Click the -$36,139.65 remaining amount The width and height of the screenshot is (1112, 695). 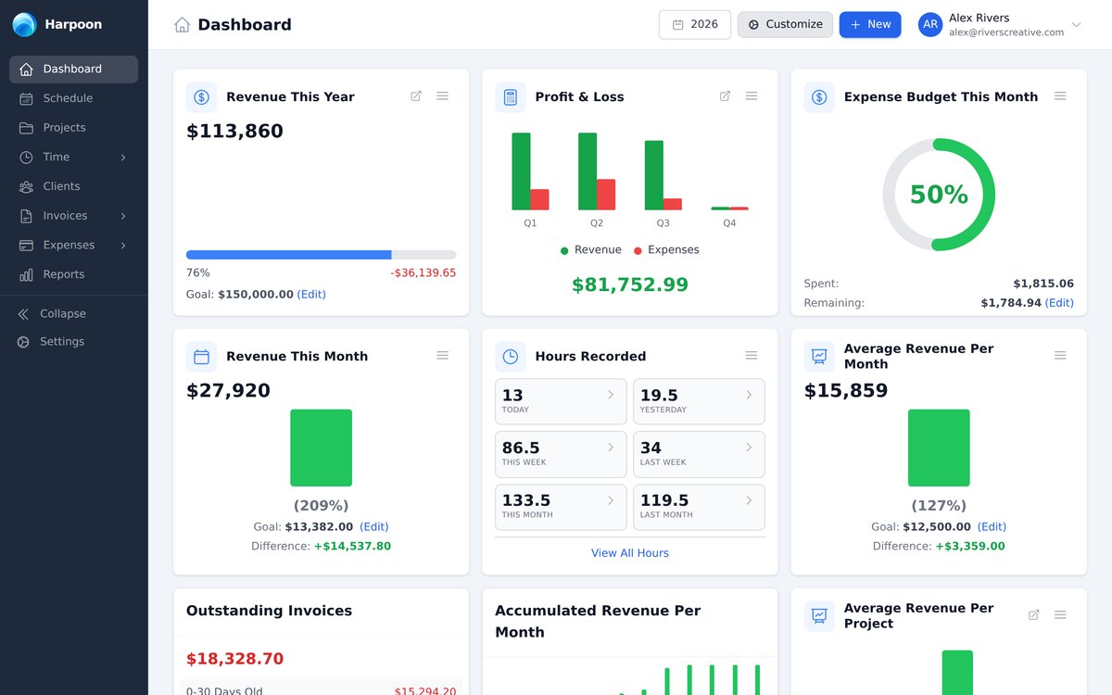click(x=423, y=273)
